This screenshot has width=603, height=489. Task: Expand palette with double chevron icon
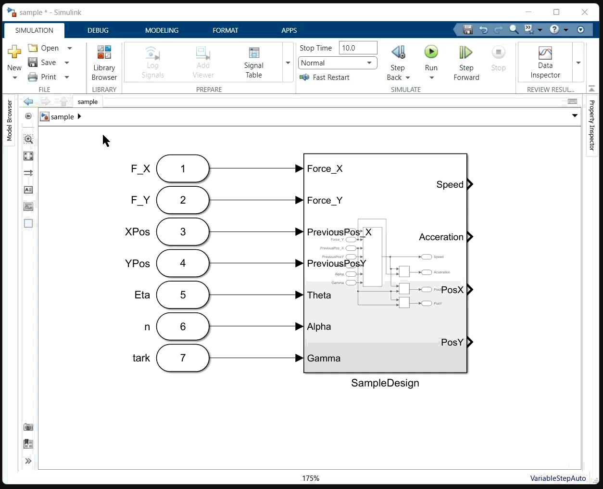coord(28,461)
